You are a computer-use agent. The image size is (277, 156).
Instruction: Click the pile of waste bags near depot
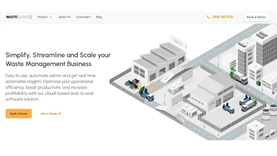(133, 84)
